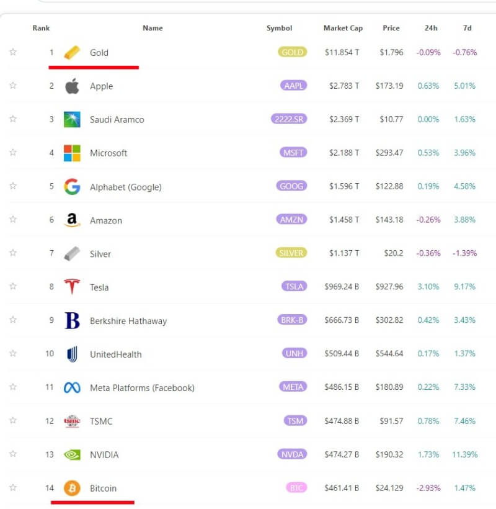The image size is (496, 509).
Task: Open the Alphabet (Google) link
Action: tap(125, 187)
